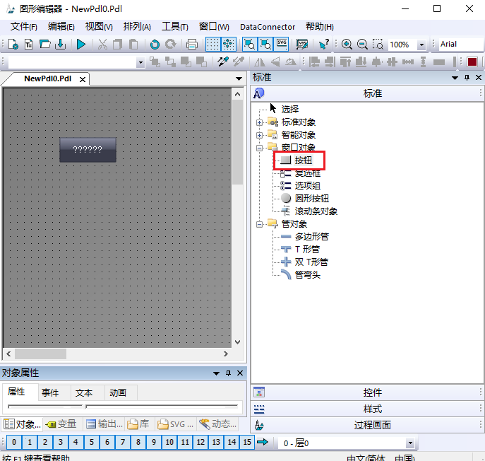Image resolution: width=485 pixels, height=461 pixels.
Task: Toggle visibility of layer 8
Action: (x=138, y=443)
